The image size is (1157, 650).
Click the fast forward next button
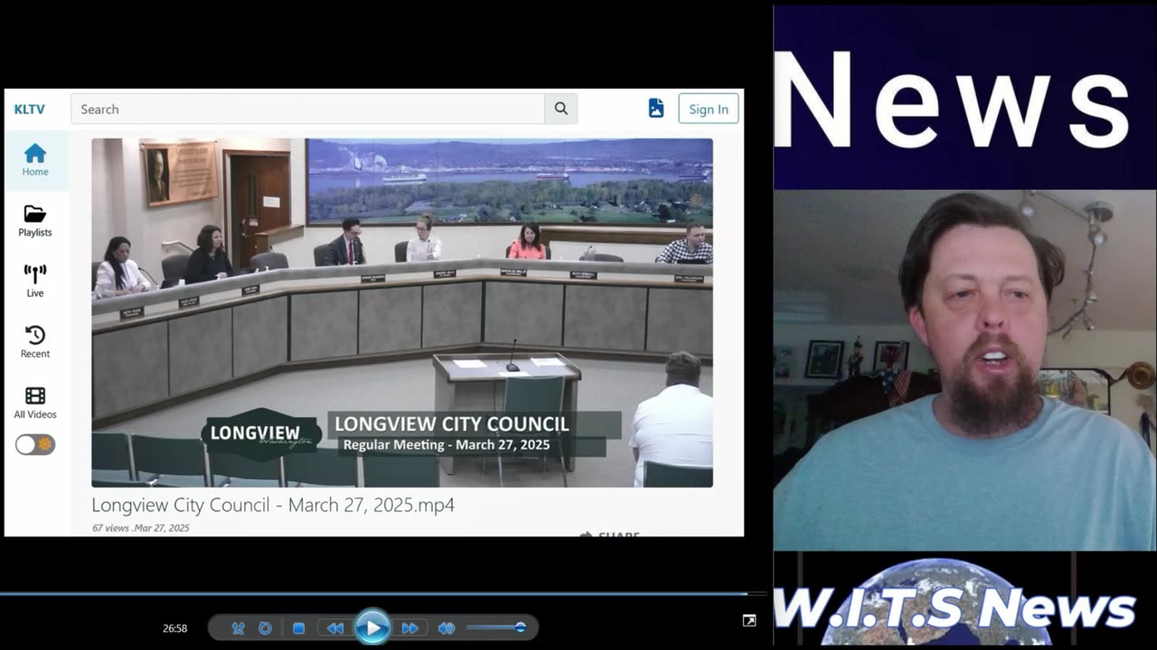409,628
